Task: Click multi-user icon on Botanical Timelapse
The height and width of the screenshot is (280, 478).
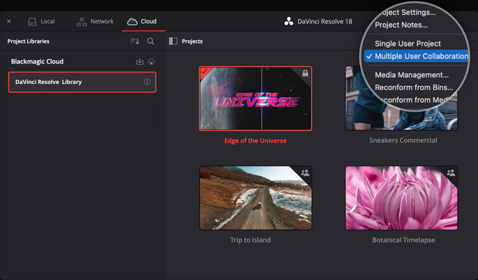Action: tap(450, 173)
